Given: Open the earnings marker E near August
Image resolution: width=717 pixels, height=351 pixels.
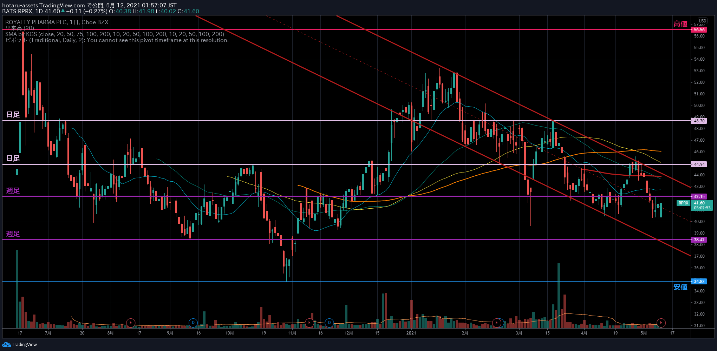Looking at the screenshot, I should pyautogui.click(x=131, y=323).
